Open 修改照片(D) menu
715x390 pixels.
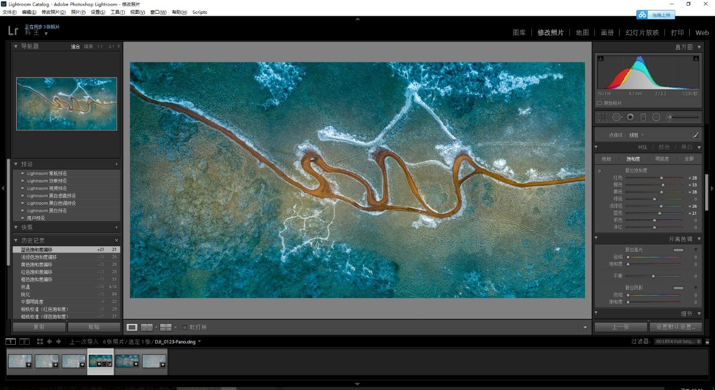pos(53,12)
